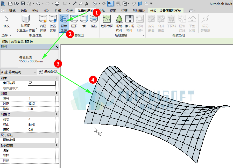Open the 建筑 ribbon tab

coord(12,11)
